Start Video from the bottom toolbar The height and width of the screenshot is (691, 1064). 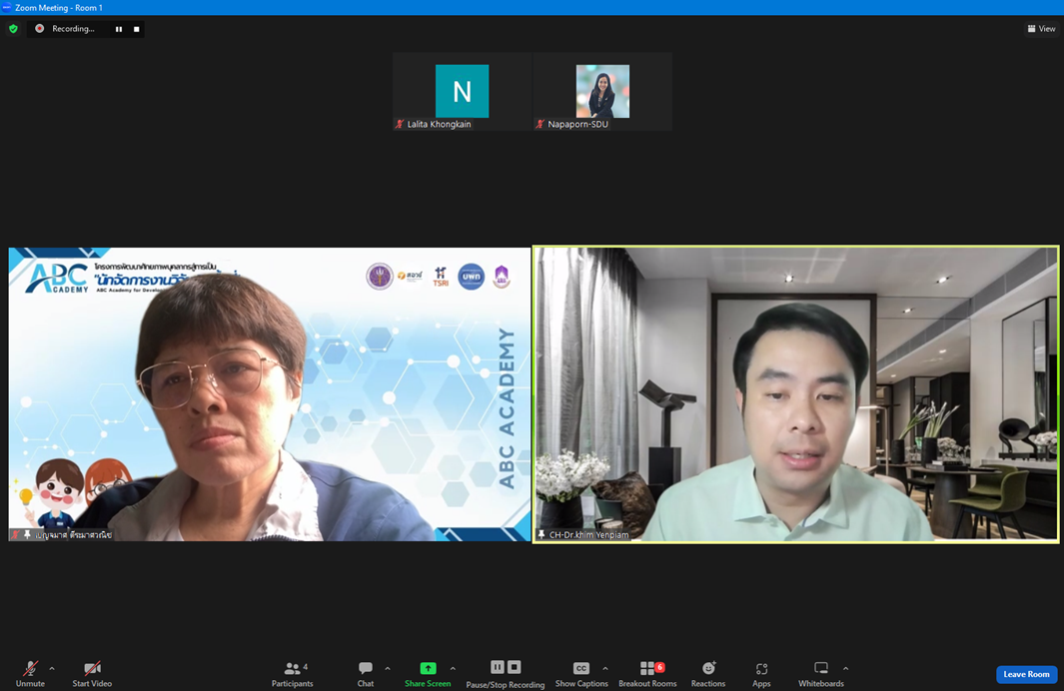coord(92,673)
